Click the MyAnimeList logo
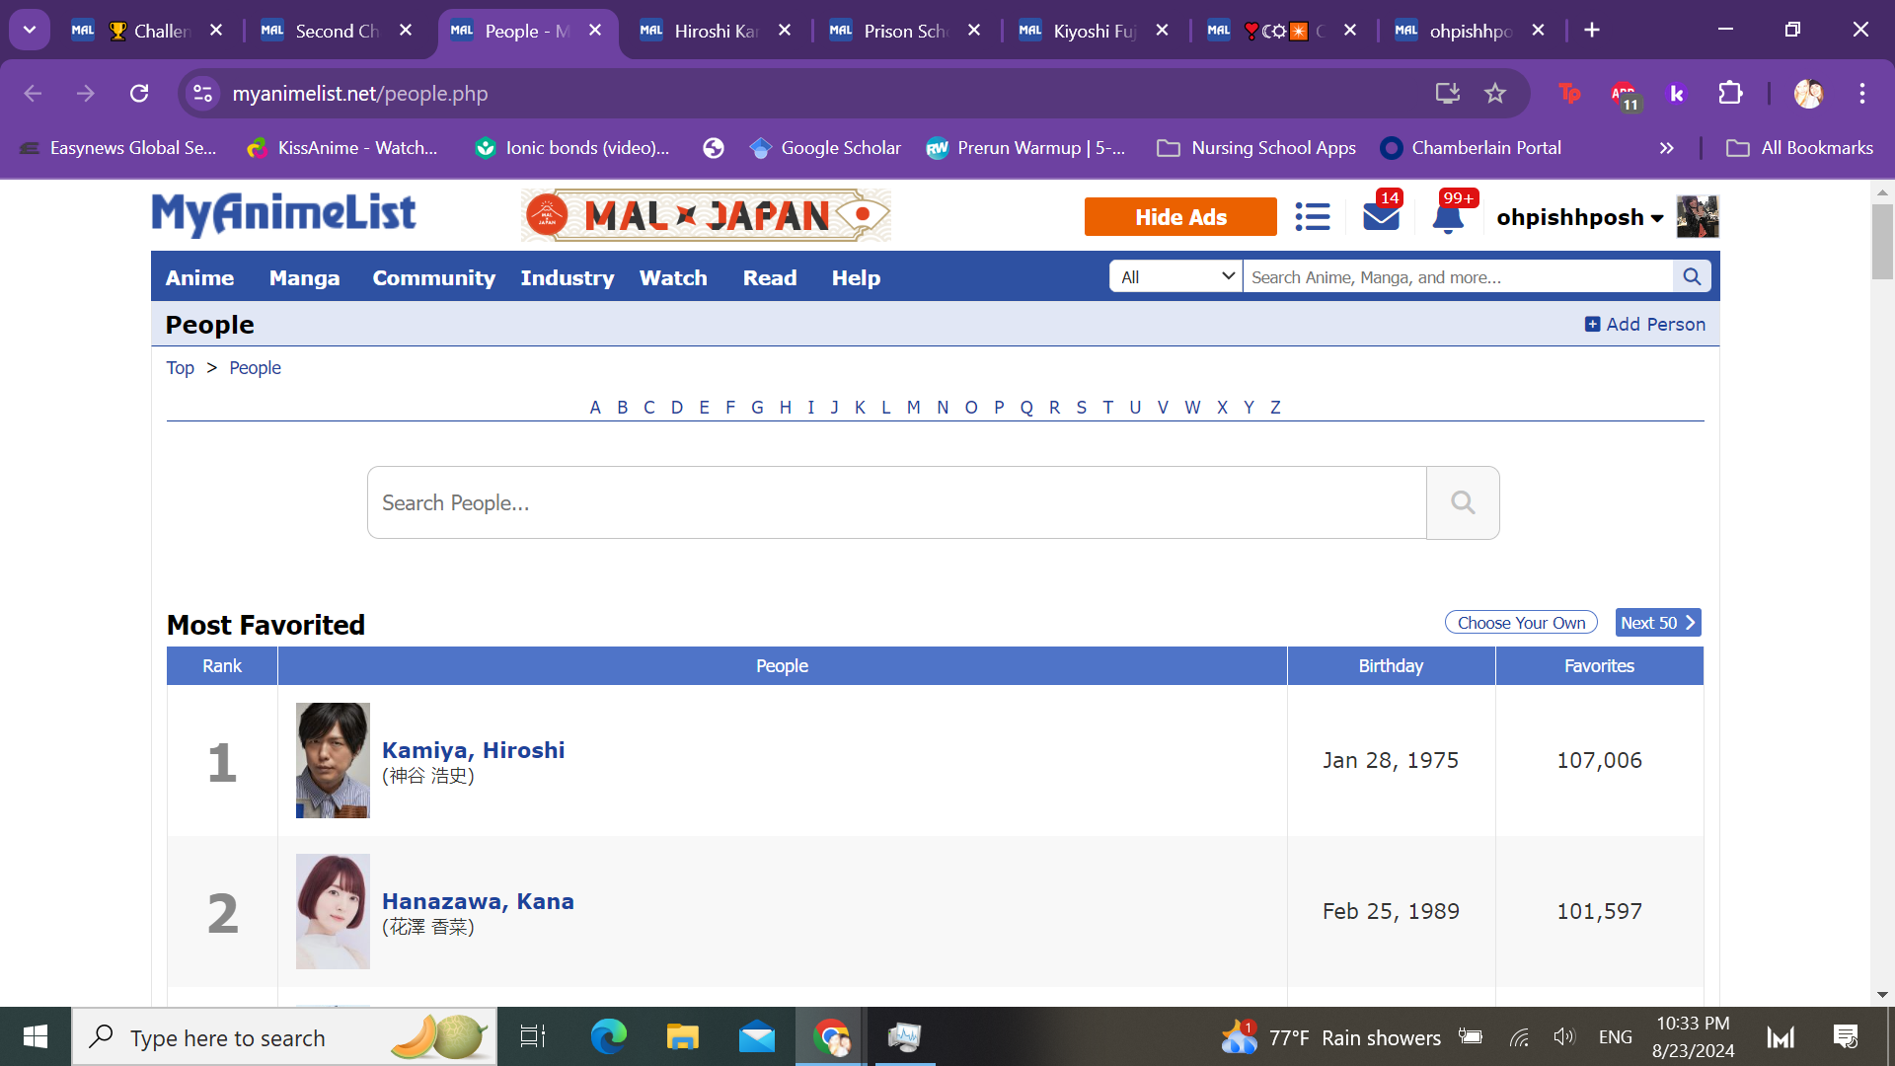Viewport: 1895px width, 1066px height. 283,214
